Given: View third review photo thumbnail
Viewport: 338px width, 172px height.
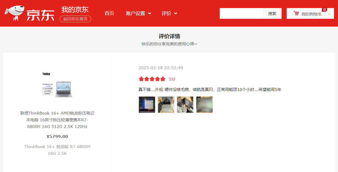Looking at the screenshot, I should click(x=185, y=105).
